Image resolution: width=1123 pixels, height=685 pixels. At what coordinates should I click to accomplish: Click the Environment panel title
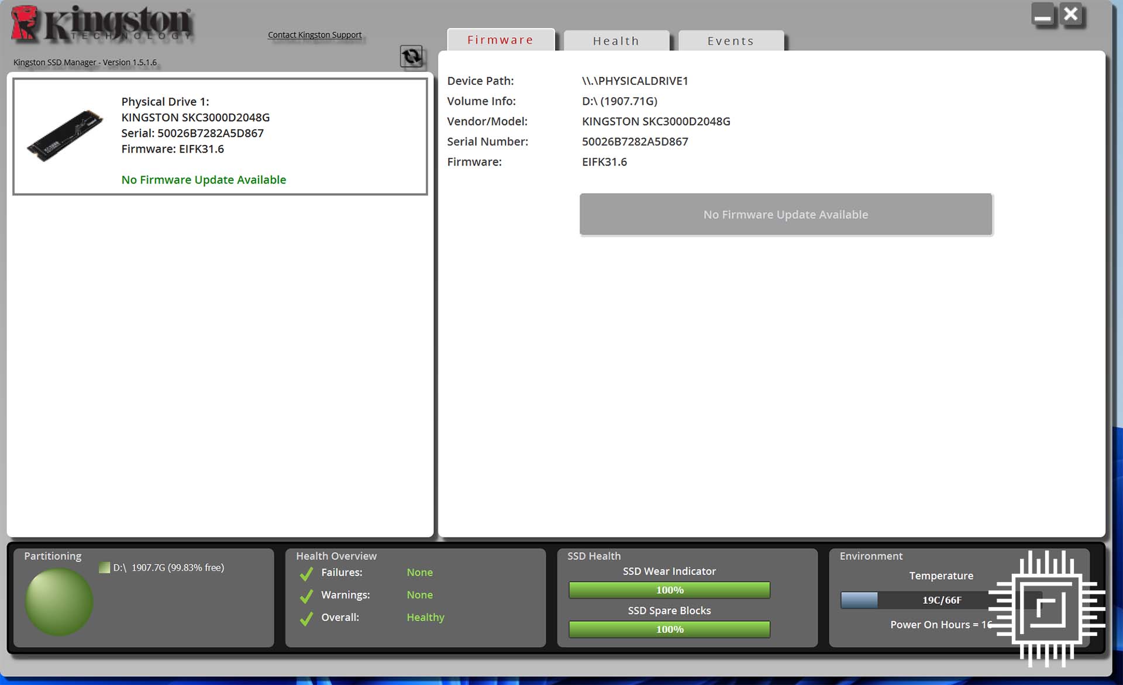pos(871,556)
